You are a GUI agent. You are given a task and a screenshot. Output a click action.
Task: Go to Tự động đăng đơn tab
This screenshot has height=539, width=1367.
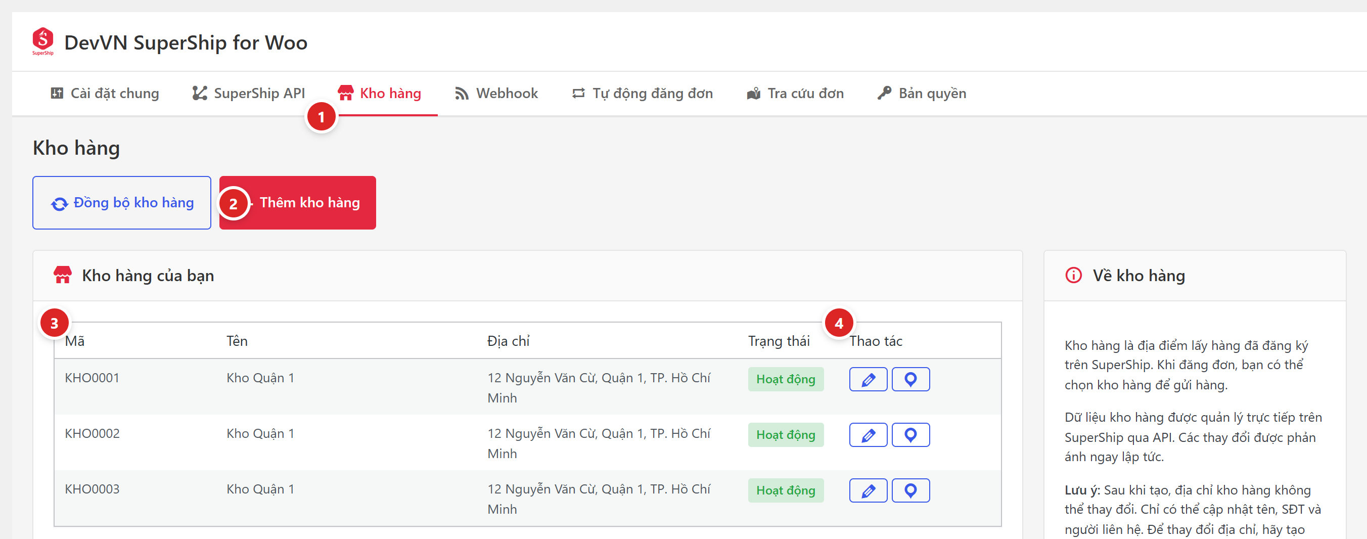[642, 94]
